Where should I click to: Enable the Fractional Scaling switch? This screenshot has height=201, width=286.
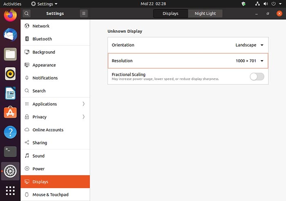pyautogui.click(x=257, y=77)
